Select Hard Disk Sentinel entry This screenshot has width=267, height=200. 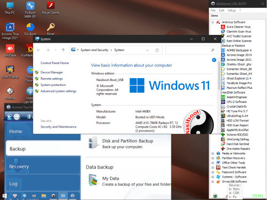[237, 144]
